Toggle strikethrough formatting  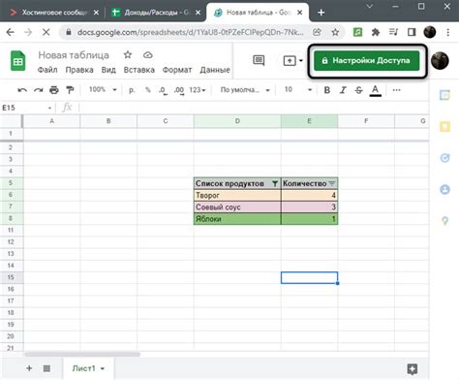click(x=358, y=90)
